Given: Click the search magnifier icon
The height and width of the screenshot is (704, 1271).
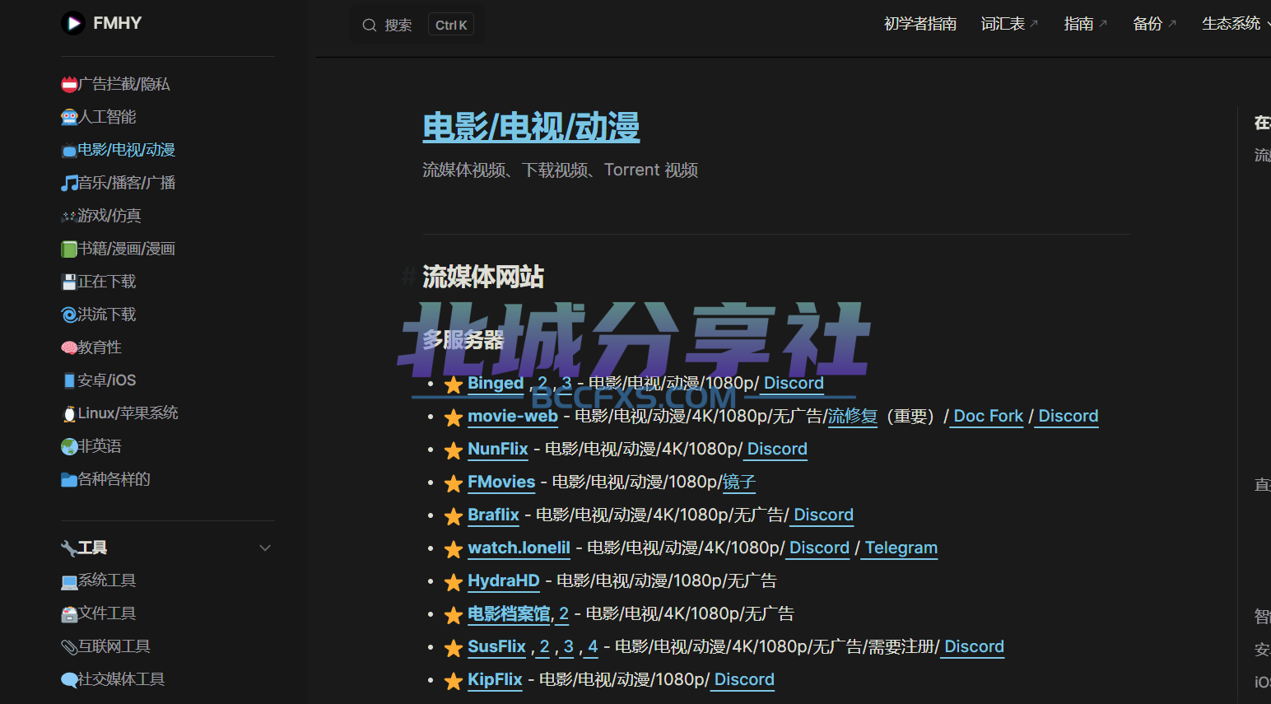Looking at the screenshot, I should tap(370, 25).
